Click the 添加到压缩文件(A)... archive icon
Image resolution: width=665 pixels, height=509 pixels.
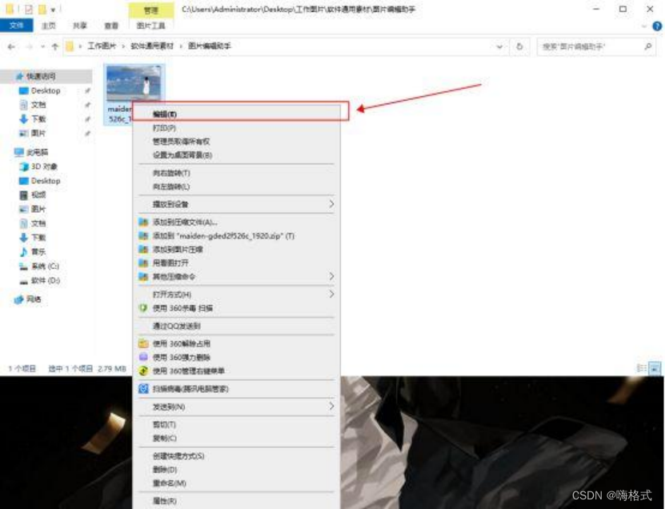click(143, 222)
